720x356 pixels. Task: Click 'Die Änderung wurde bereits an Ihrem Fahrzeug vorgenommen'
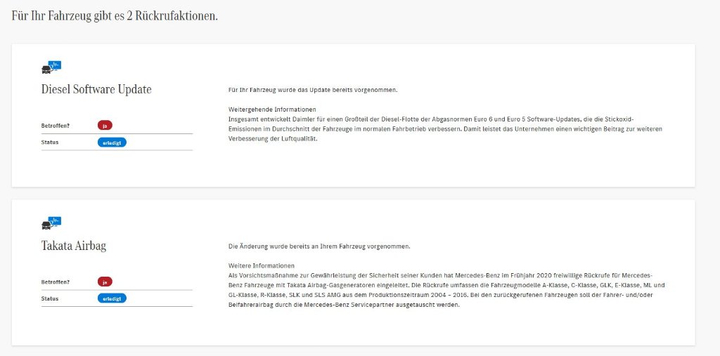pos(319,246)
